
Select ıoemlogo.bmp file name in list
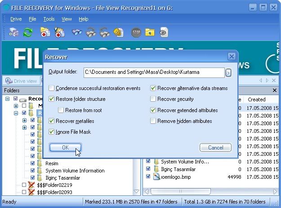click(176, 177)
